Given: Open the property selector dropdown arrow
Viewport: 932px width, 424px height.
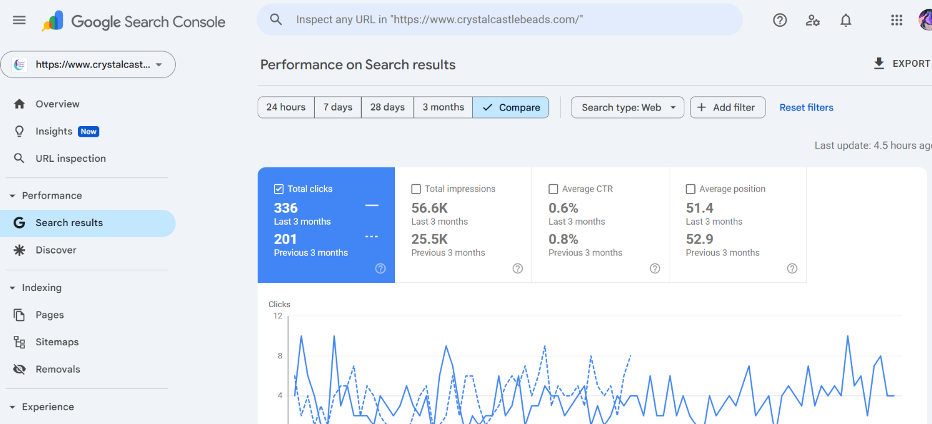Looking at the screenshot, I should click(159, 64).
